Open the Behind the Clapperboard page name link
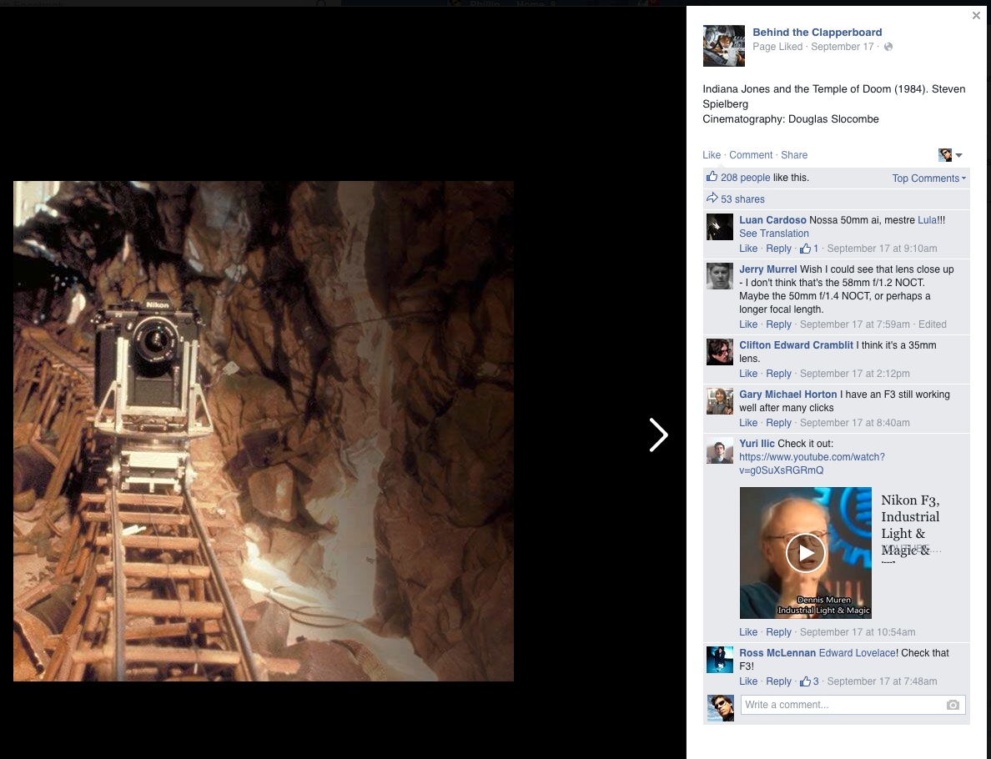This screenshot has height=759, width=991. point(817,33)
